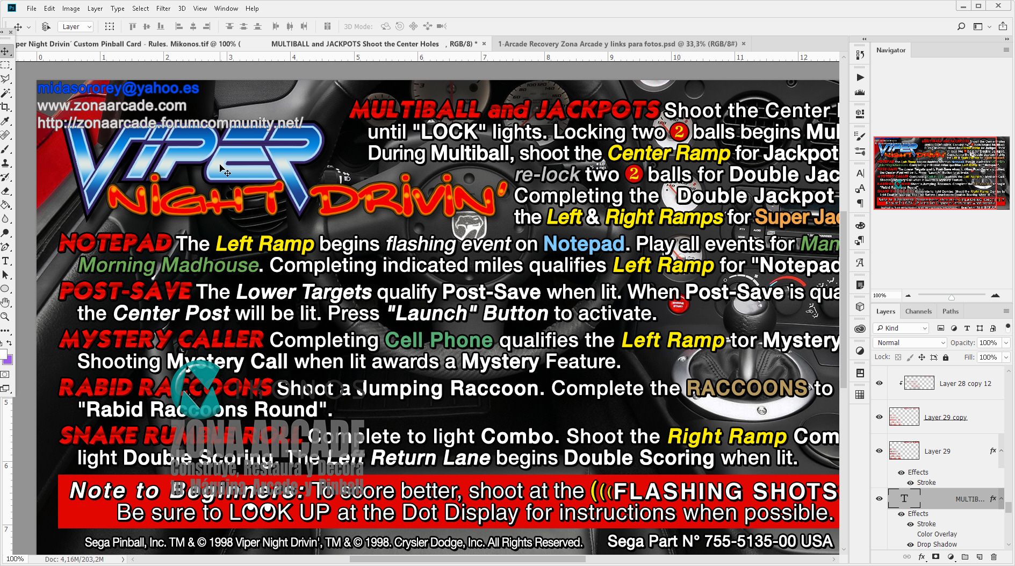
Task: Open the Normal blend mode dropdown
Action: [911, 343]
